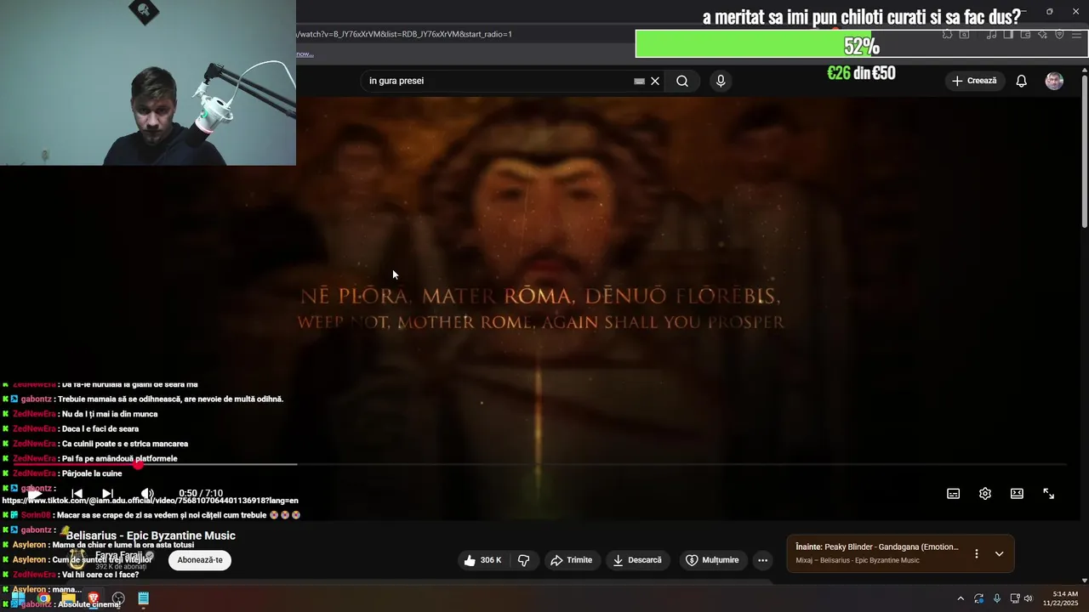Click the 52% donation goal bar
This screenshot has width=1089, height=612.
pyautogui.click(x=861, y=44)
